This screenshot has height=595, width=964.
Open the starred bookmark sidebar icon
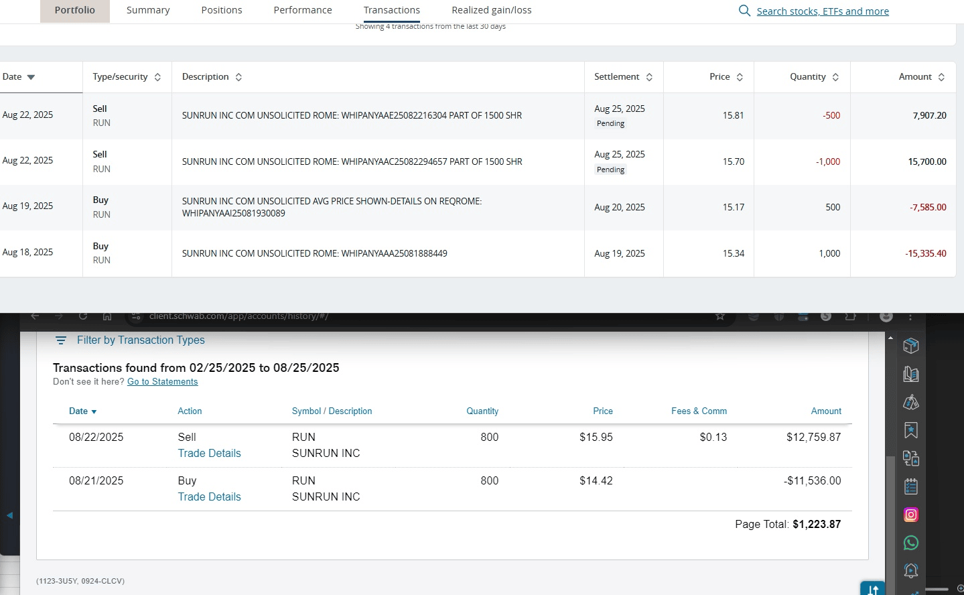coord(910,430)
